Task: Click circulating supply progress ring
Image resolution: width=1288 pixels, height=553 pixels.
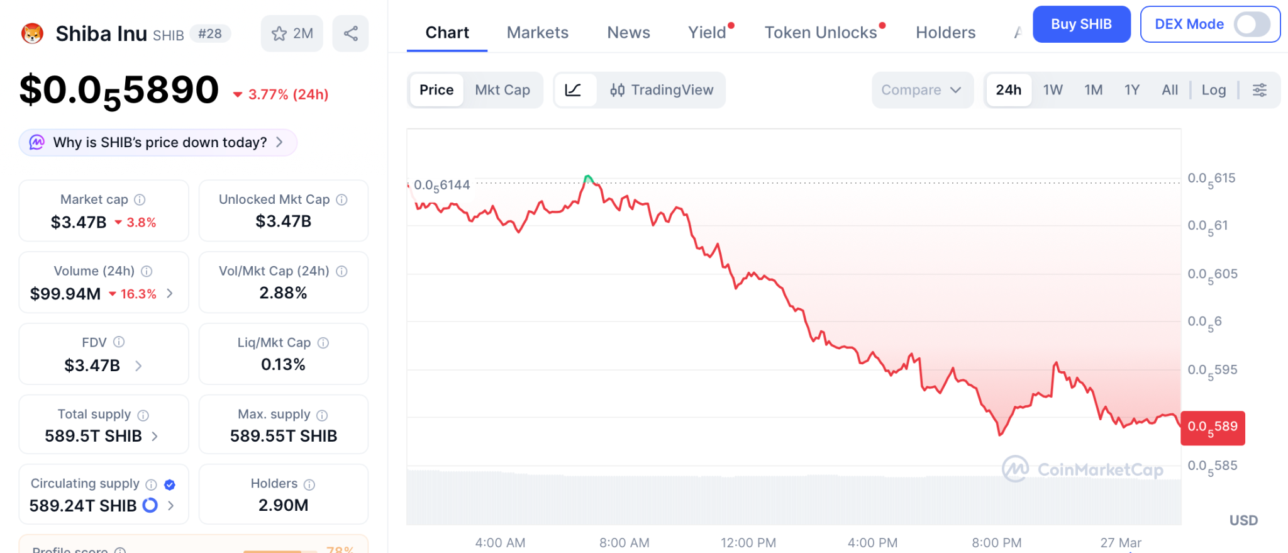Action: [x=150, y=505]
